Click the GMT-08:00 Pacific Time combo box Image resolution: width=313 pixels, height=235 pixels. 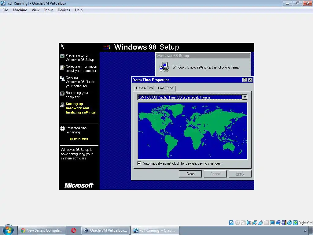192,97
